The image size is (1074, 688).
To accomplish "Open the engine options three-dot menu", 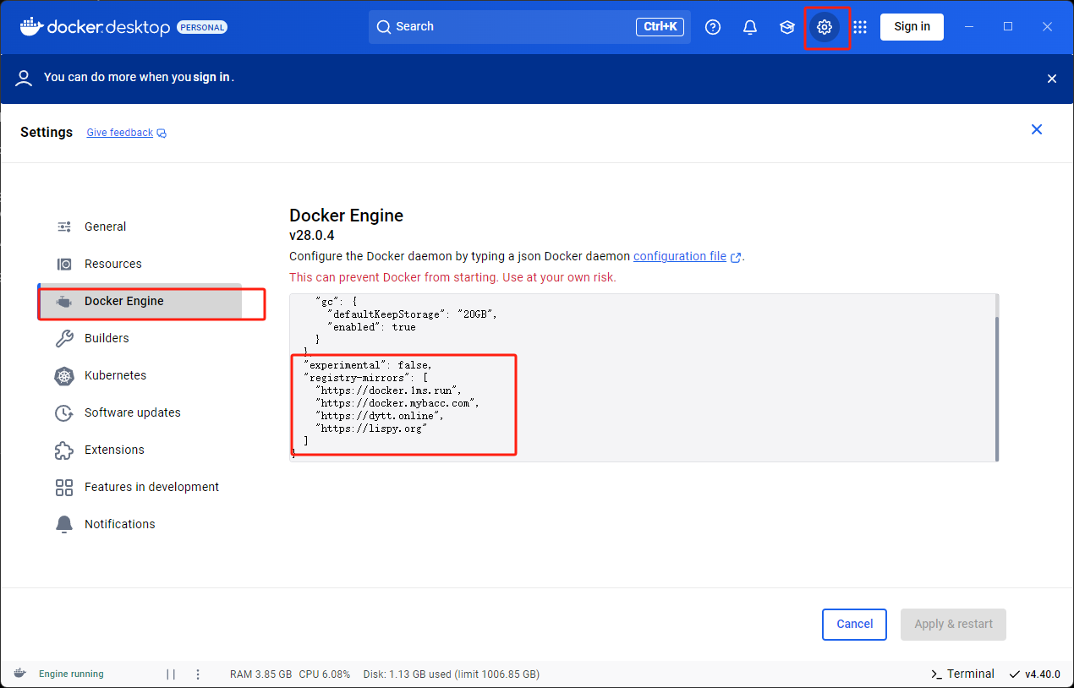I will [x=198, y=674].
